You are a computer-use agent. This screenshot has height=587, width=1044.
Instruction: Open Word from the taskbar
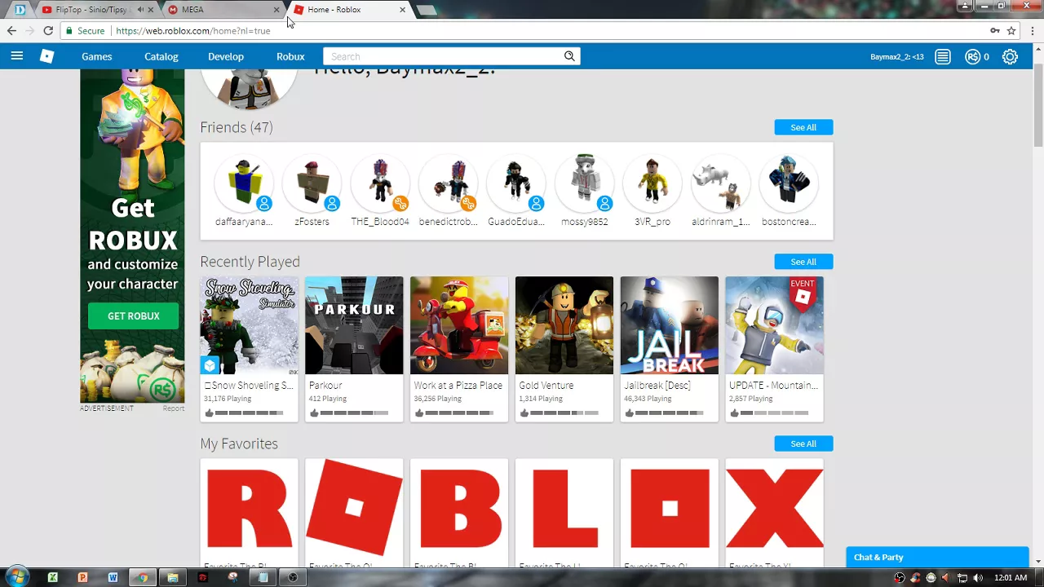click(x=113, y=577)
